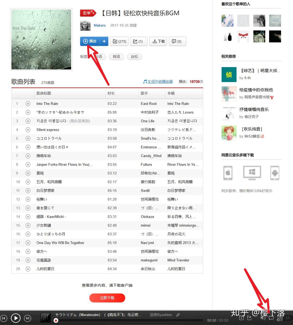Play track 8 Jasper Forks-River Flows
The width and height of the screenshot is (293, 325).
[28, 165]
